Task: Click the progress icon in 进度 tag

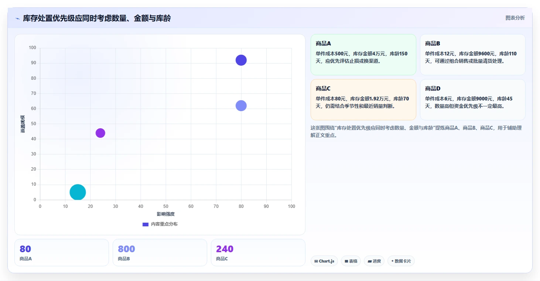Action: [369, 261]
